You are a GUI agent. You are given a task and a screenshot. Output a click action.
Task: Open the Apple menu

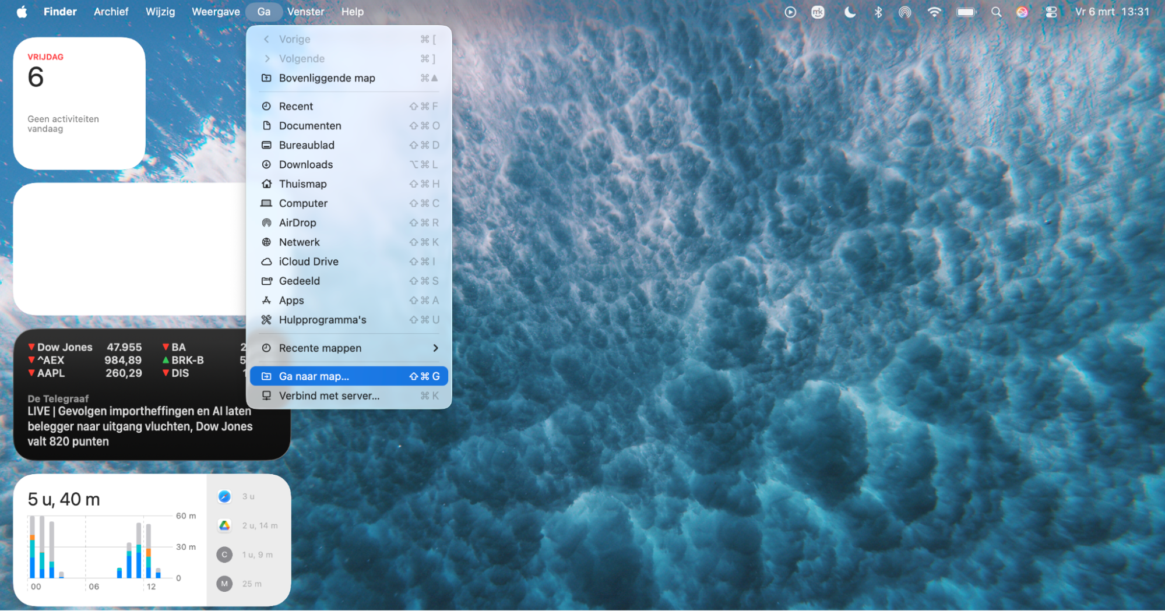(22, 12)
